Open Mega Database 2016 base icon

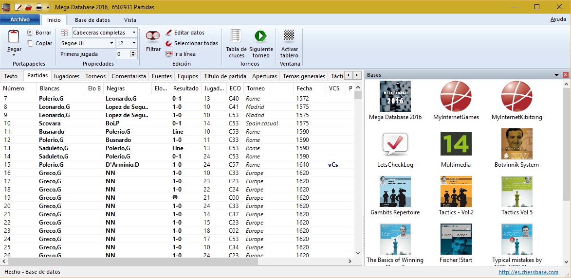395,96
